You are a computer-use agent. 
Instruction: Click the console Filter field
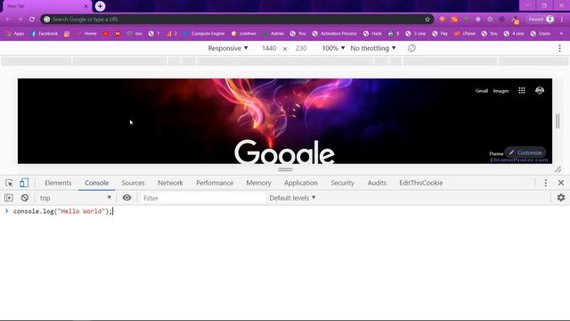coord(203,198)
